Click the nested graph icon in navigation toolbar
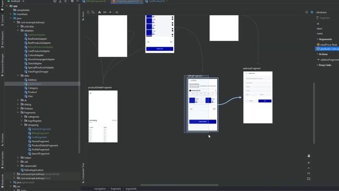Viewport: 339px width, 191px height. pyautogui.click(x=93, y=12)
